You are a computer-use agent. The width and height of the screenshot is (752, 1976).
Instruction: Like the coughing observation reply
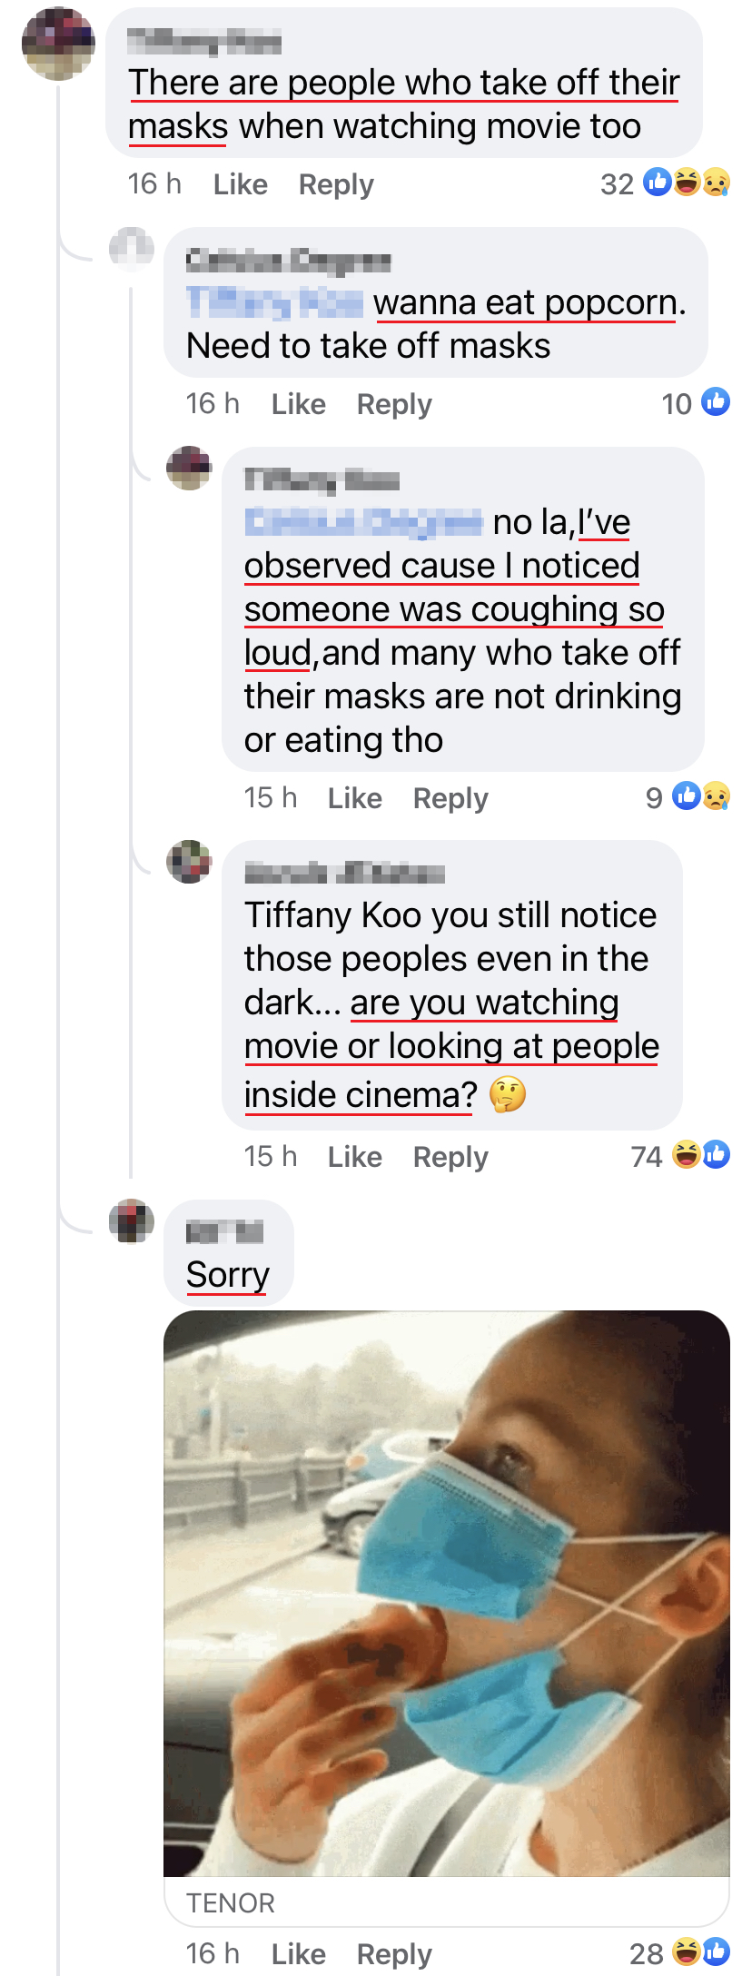click(x=355, y=798)
